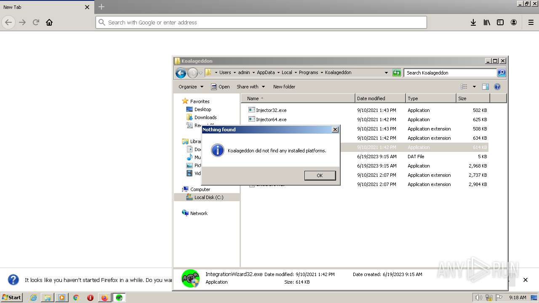Switch to Firefox taskbar button
539x303 pixels.
point(104,298)
